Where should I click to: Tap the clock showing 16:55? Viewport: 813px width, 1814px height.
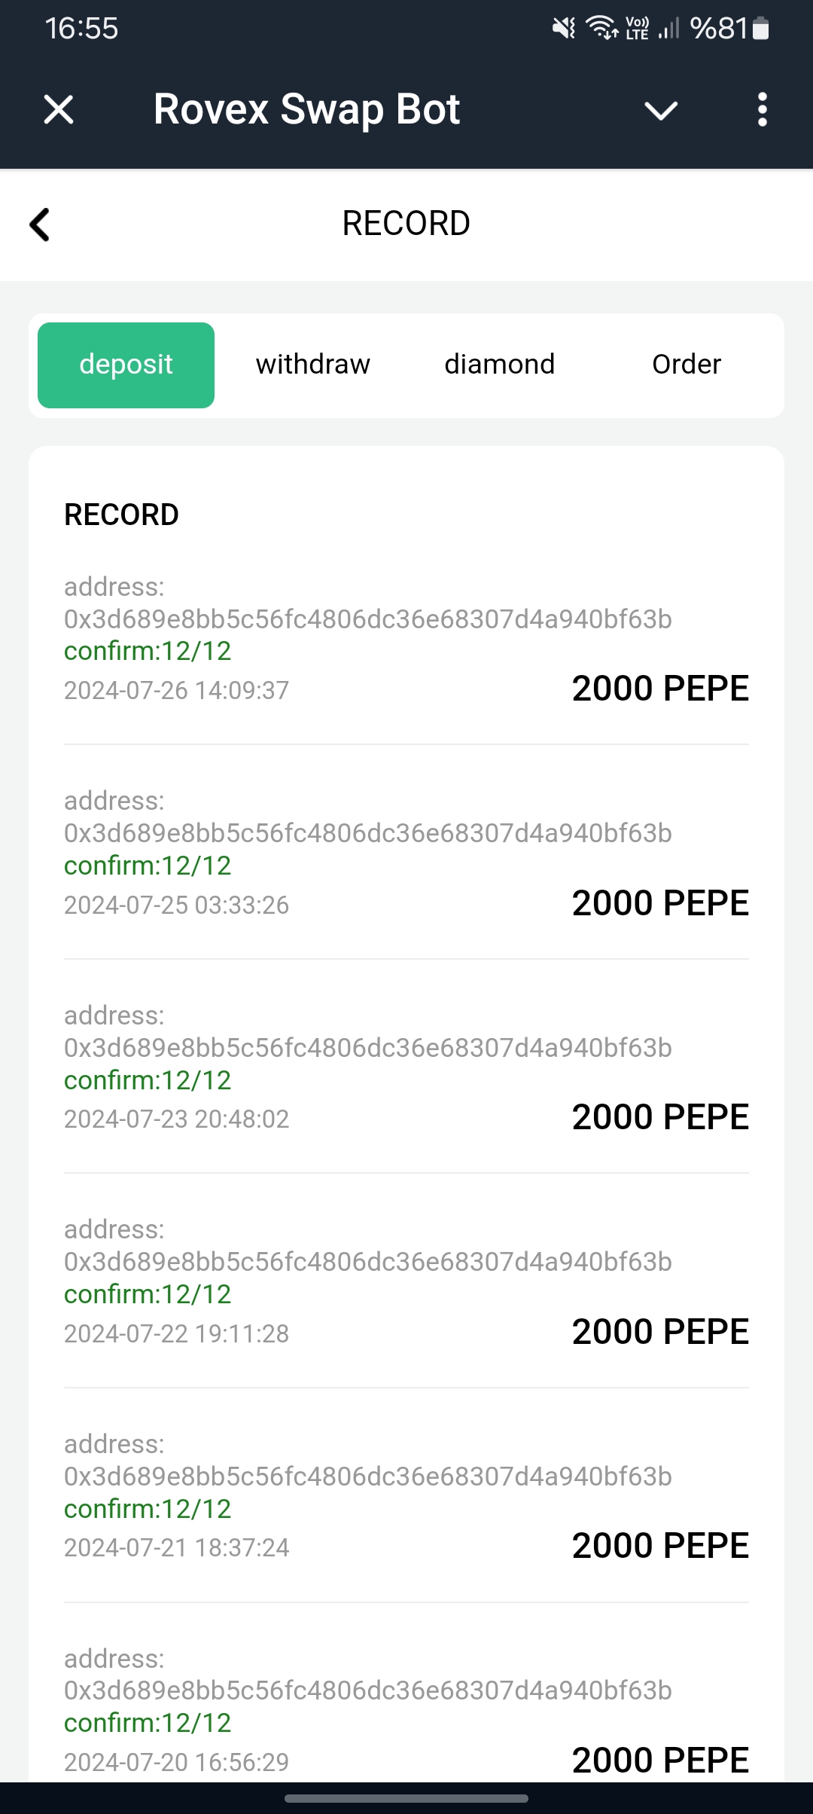coord(81,29)
